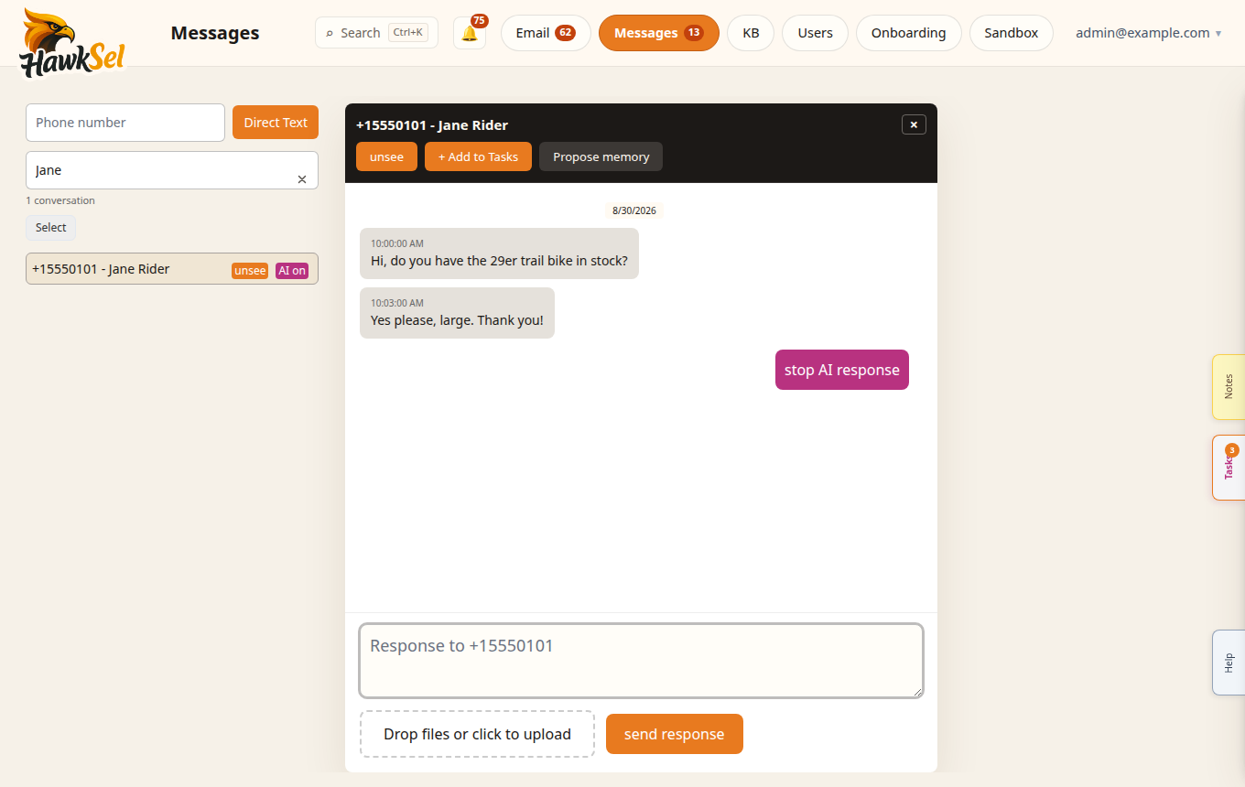The width and height of the screenshot is (1245, 787).
Task: Focus the Phone number field
Action: pyautogui.click(x=125, y=123)
